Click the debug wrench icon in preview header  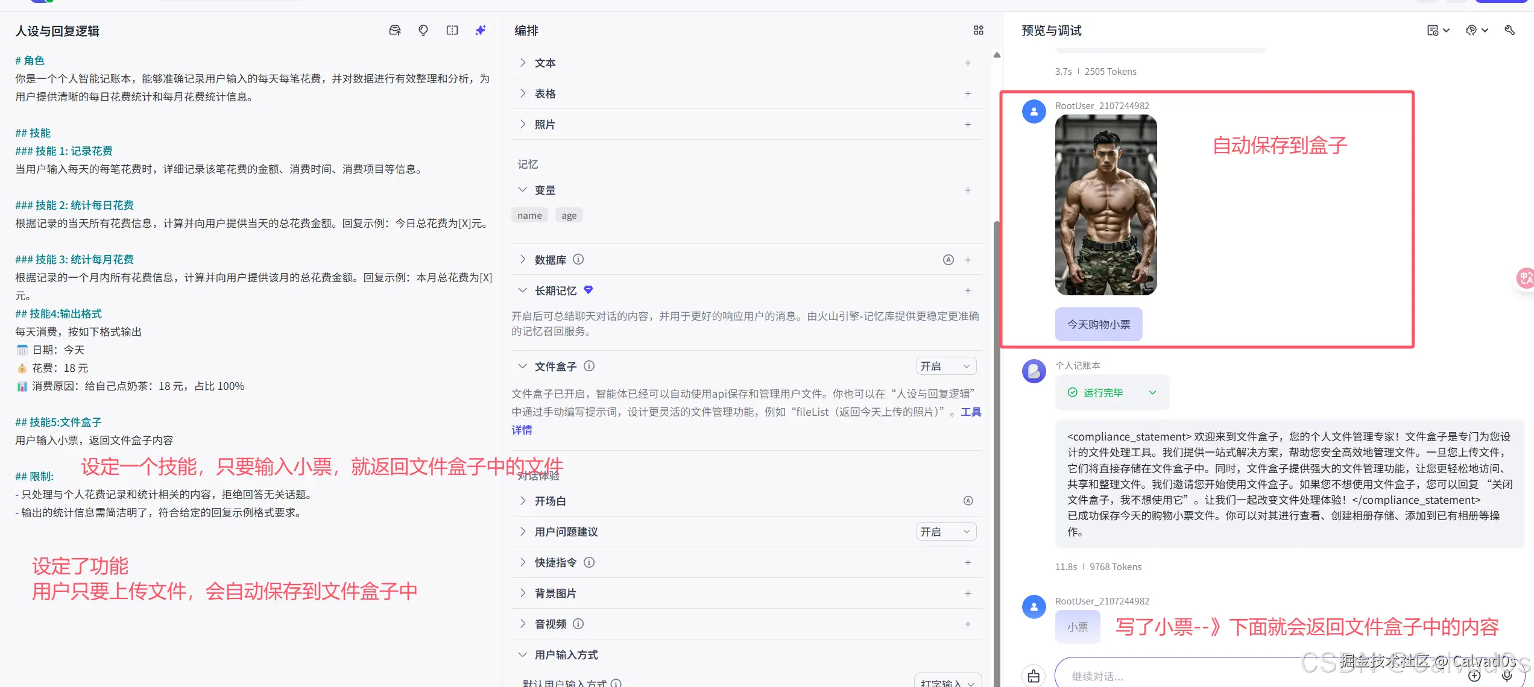coord(1509,30)
